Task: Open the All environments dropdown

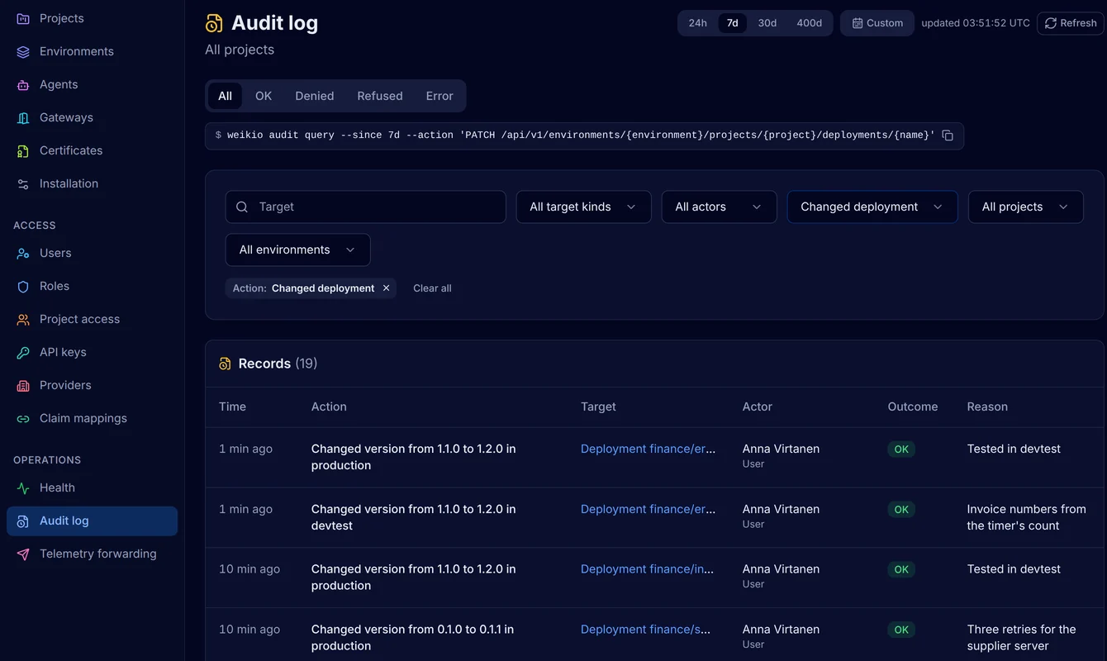Action: (x=298, y=250)
